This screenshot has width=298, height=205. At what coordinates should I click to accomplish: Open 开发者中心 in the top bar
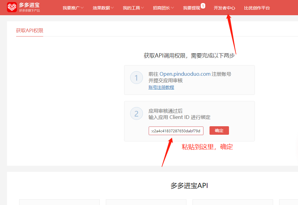(x=224, y=8)
